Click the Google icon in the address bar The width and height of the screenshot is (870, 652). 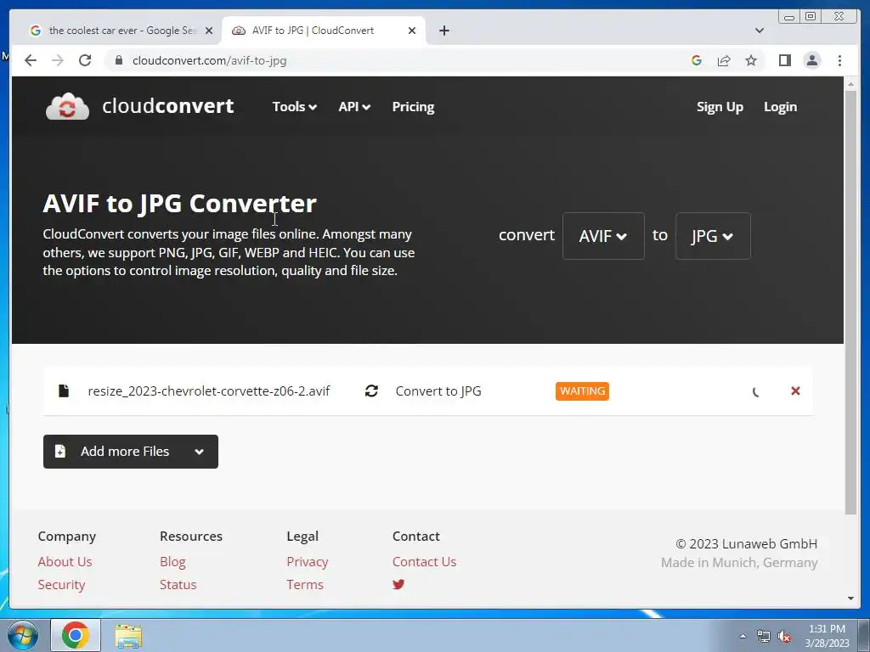697,60
